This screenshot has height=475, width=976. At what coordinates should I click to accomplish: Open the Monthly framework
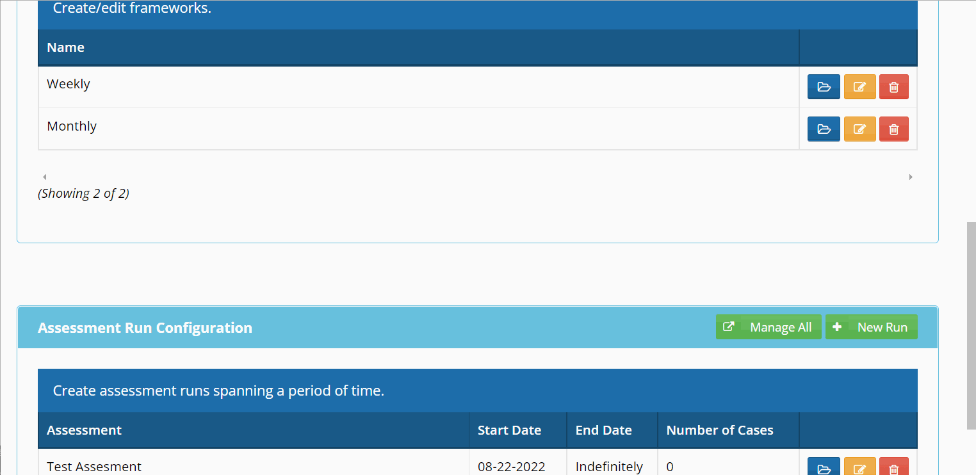point(824,129)
